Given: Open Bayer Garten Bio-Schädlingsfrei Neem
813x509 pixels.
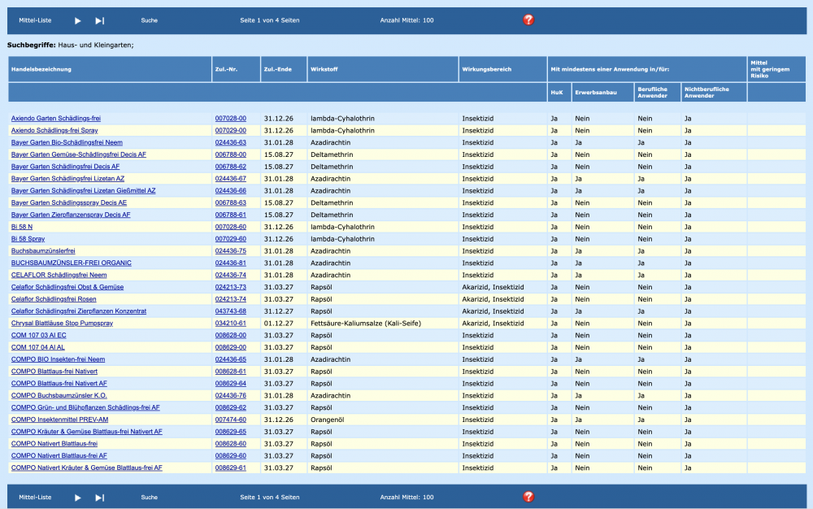Looking at the screenshot, I should coord(67,142).
